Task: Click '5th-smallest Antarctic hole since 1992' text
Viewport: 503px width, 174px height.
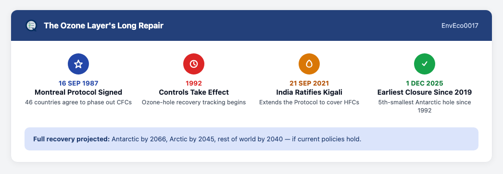Action: coord(425,106)
